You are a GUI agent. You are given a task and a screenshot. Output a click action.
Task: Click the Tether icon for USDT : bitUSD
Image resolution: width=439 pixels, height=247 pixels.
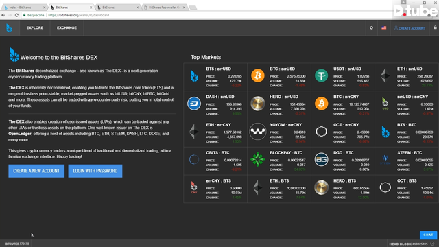click(x=321, y=75)
